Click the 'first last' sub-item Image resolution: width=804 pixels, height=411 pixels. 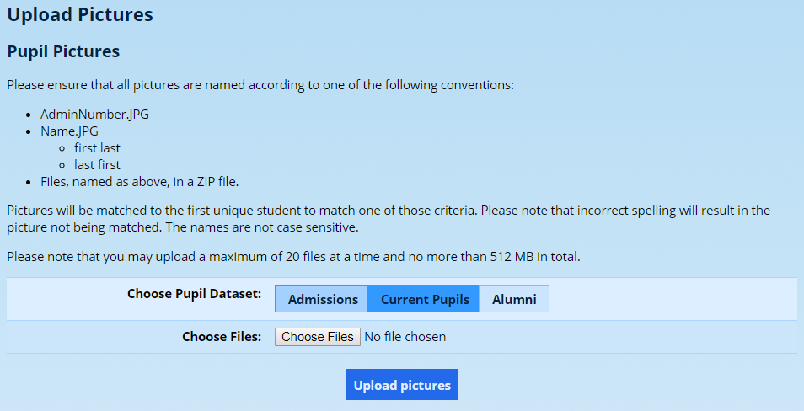[97, 148]
